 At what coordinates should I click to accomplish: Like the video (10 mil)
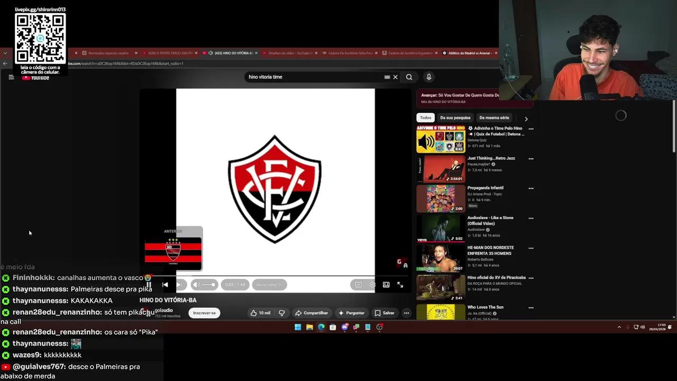(261, 313)
